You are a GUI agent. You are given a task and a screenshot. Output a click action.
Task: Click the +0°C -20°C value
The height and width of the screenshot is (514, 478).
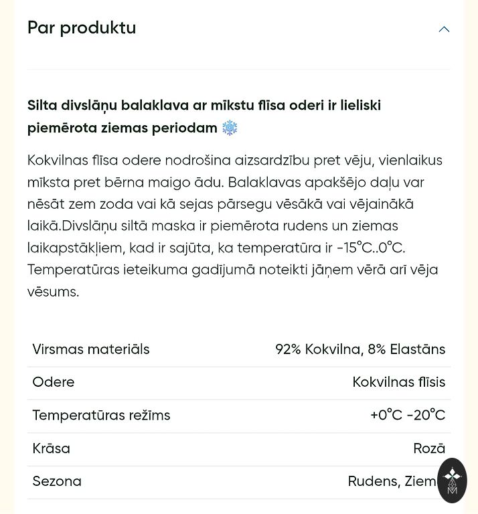(407, 415)
